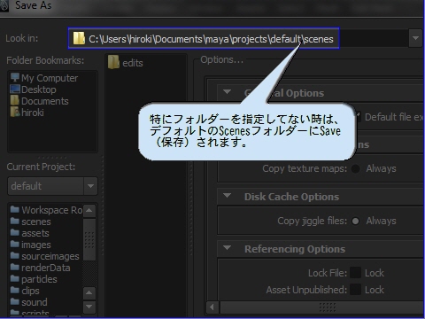Select Workspace Root folder
425x319 pixels.
(x=46, y=210)
